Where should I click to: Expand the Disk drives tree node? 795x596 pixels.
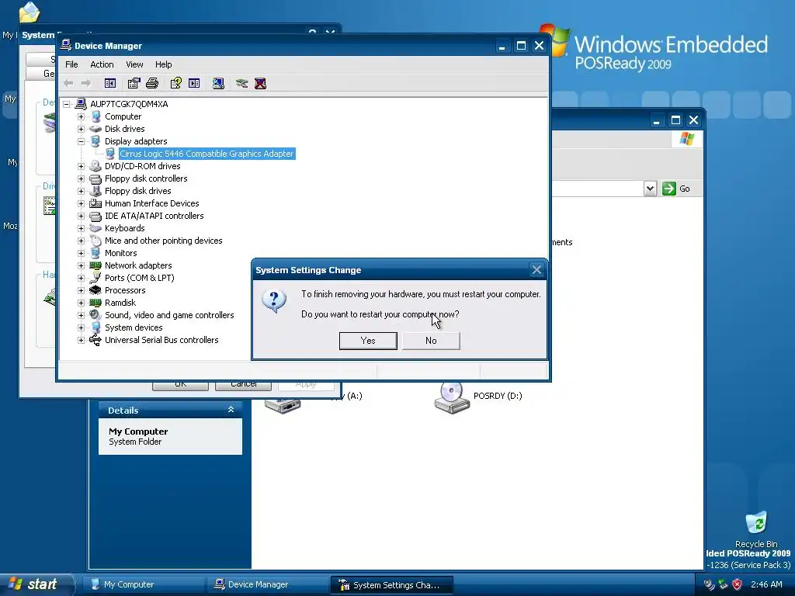(x=81, y=130)
